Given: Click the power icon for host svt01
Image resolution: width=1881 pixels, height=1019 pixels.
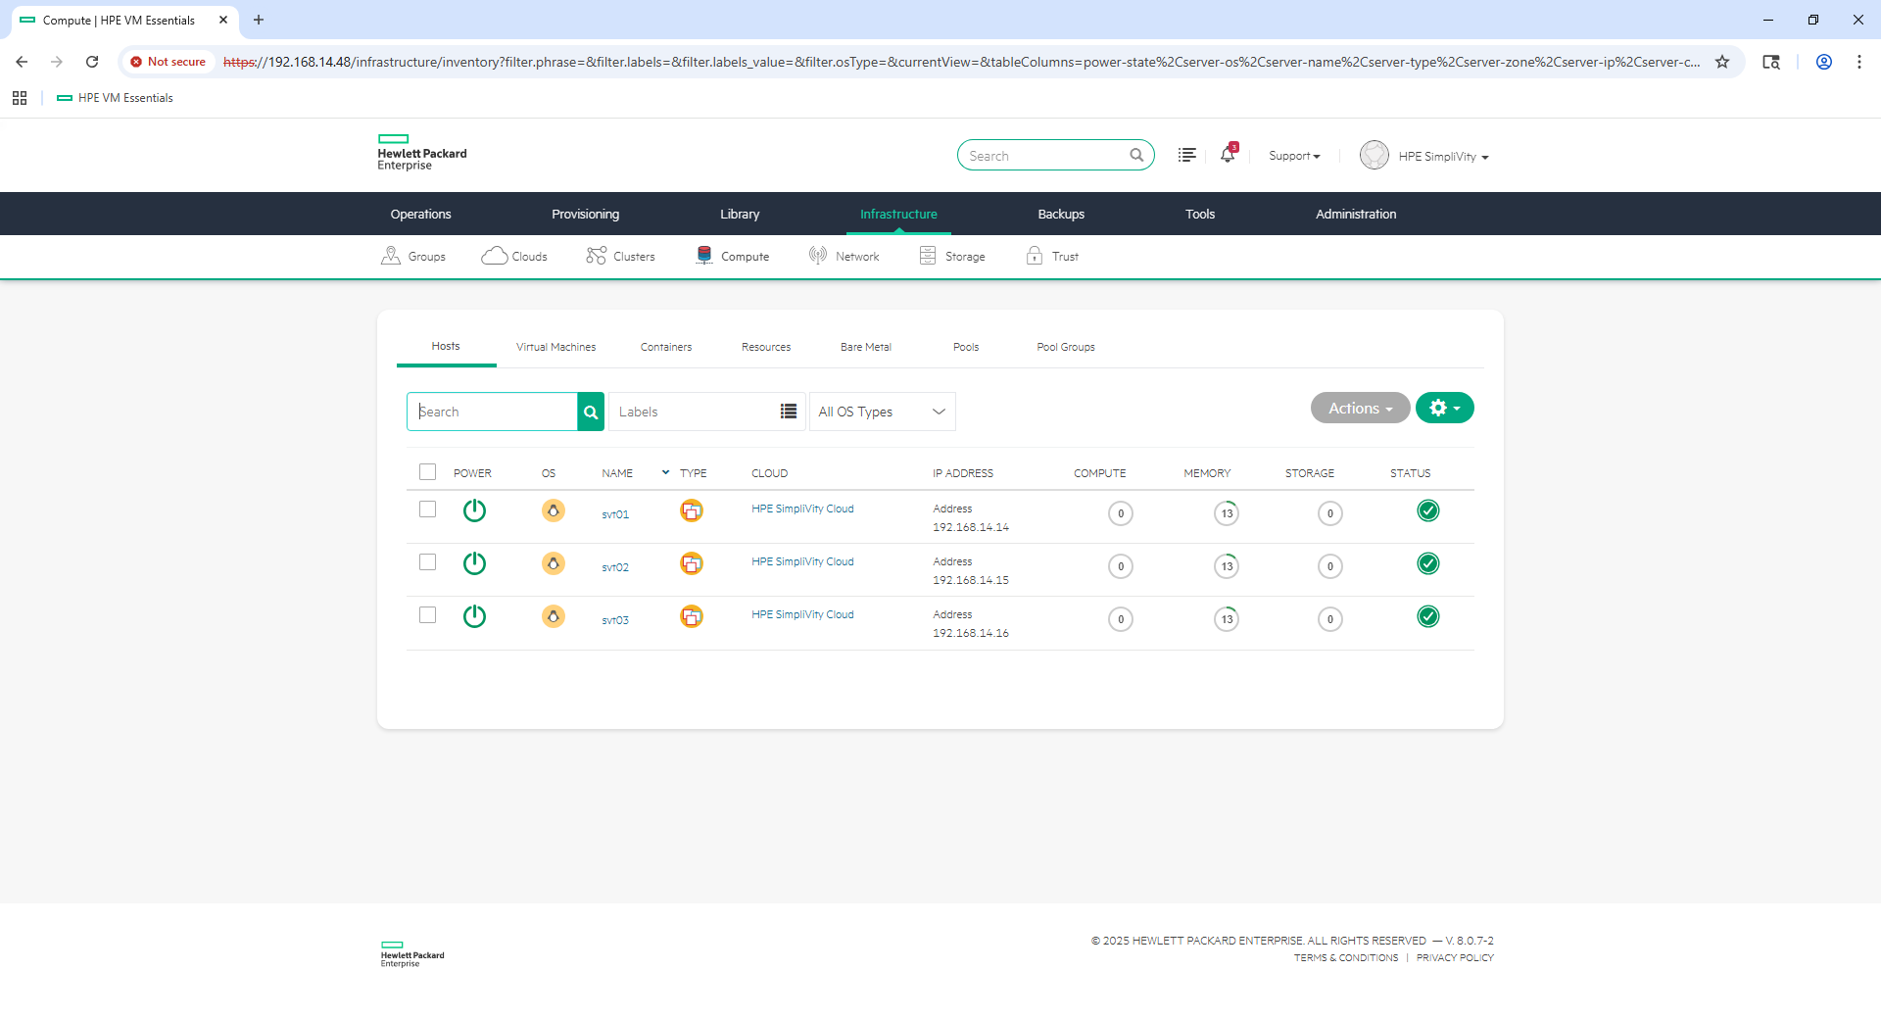Looking at the screenshot, I should 474,510.
